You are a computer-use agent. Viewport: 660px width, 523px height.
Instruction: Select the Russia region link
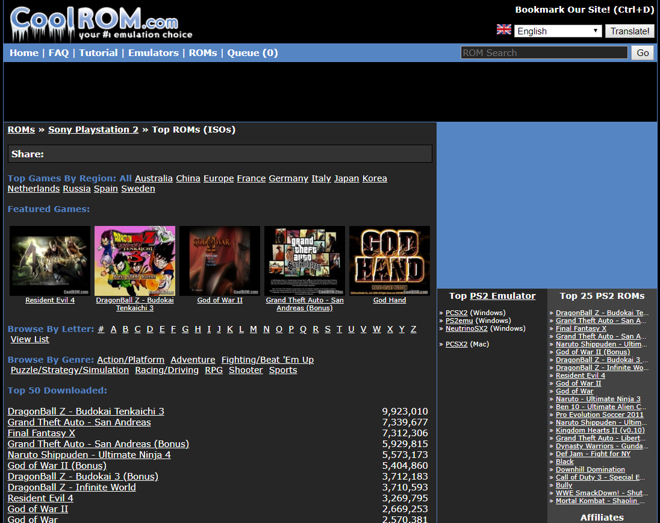pyautogui.click(x=76, y=189)
